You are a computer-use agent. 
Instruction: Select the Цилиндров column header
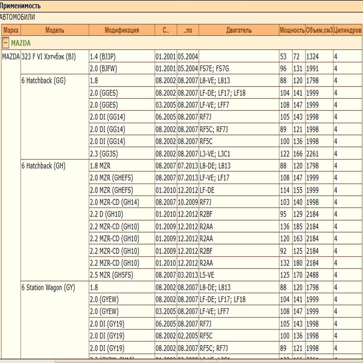click(x=347, y=30)
